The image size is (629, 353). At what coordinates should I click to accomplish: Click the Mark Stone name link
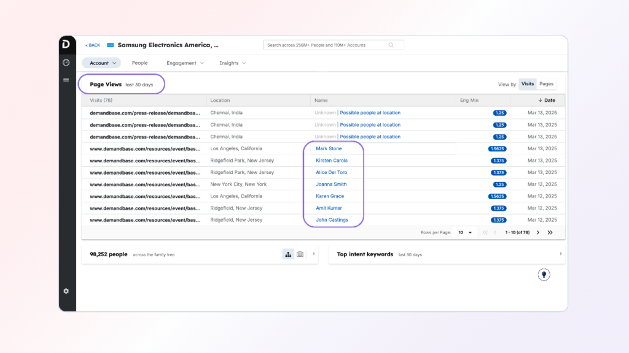click(329, 149)
